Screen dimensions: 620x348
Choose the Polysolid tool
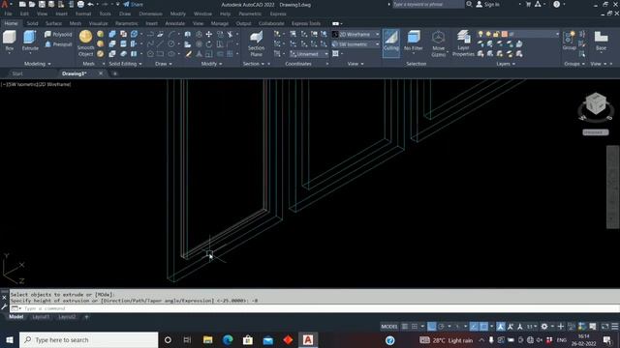(58, 35)
